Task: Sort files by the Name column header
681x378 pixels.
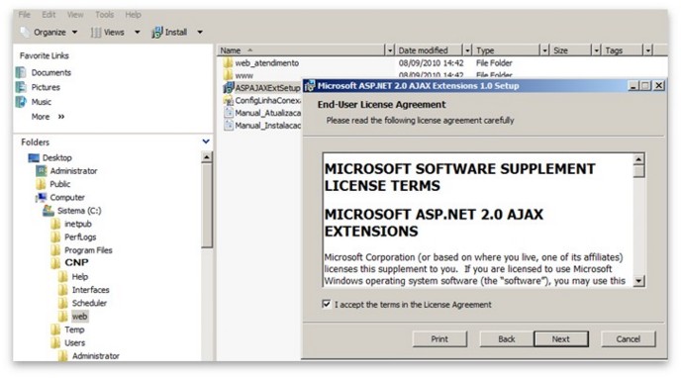Action: (301, 50)
